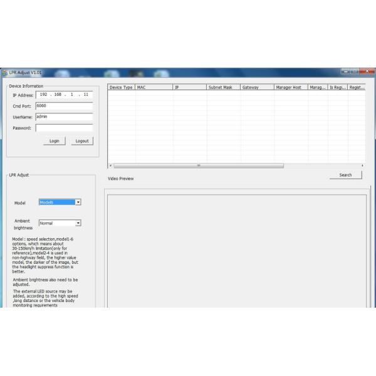Click the device table horizontal scrollbar
Image resolution: width=376 pixels, height=376 pixels.
pos(197,165)
